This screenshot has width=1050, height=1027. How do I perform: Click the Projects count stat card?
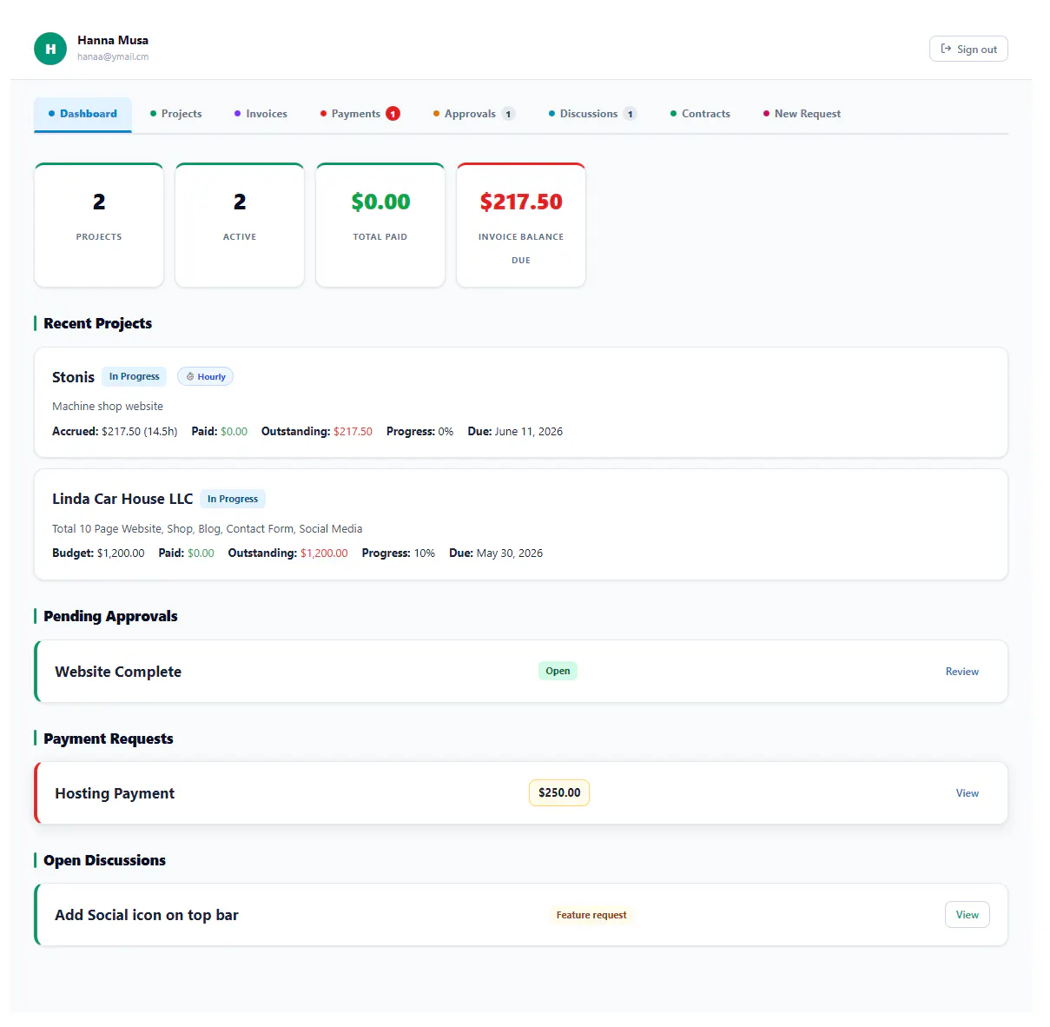click(99, 225)
